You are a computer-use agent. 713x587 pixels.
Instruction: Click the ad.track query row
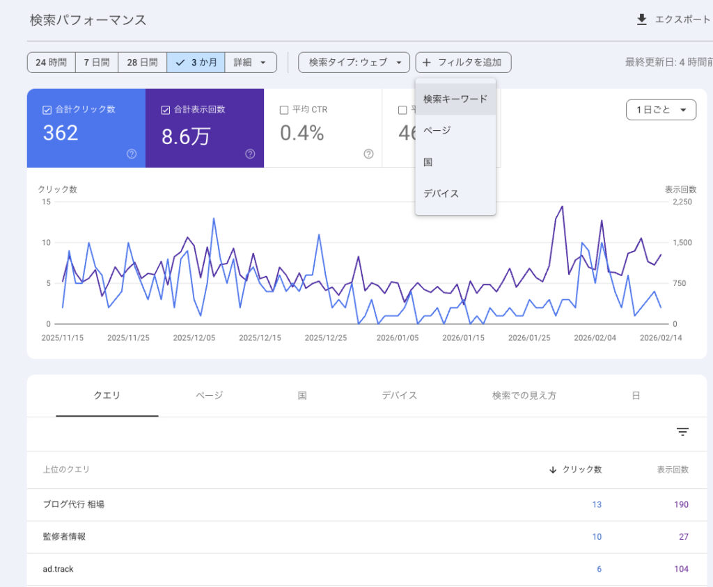click(59, 568)
